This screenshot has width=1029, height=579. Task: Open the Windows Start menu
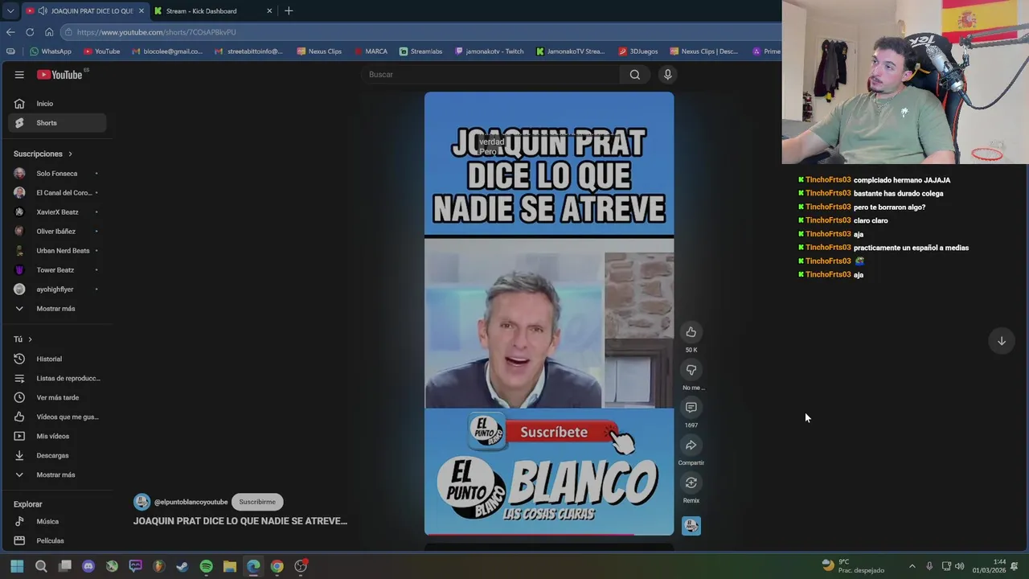[x=17, y=566]
